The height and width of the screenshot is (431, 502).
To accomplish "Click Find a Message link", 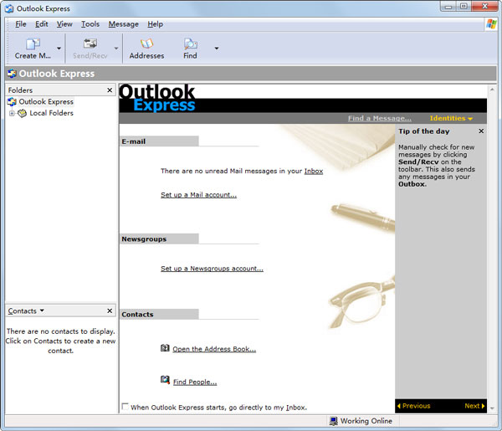I will pos(380,119).
